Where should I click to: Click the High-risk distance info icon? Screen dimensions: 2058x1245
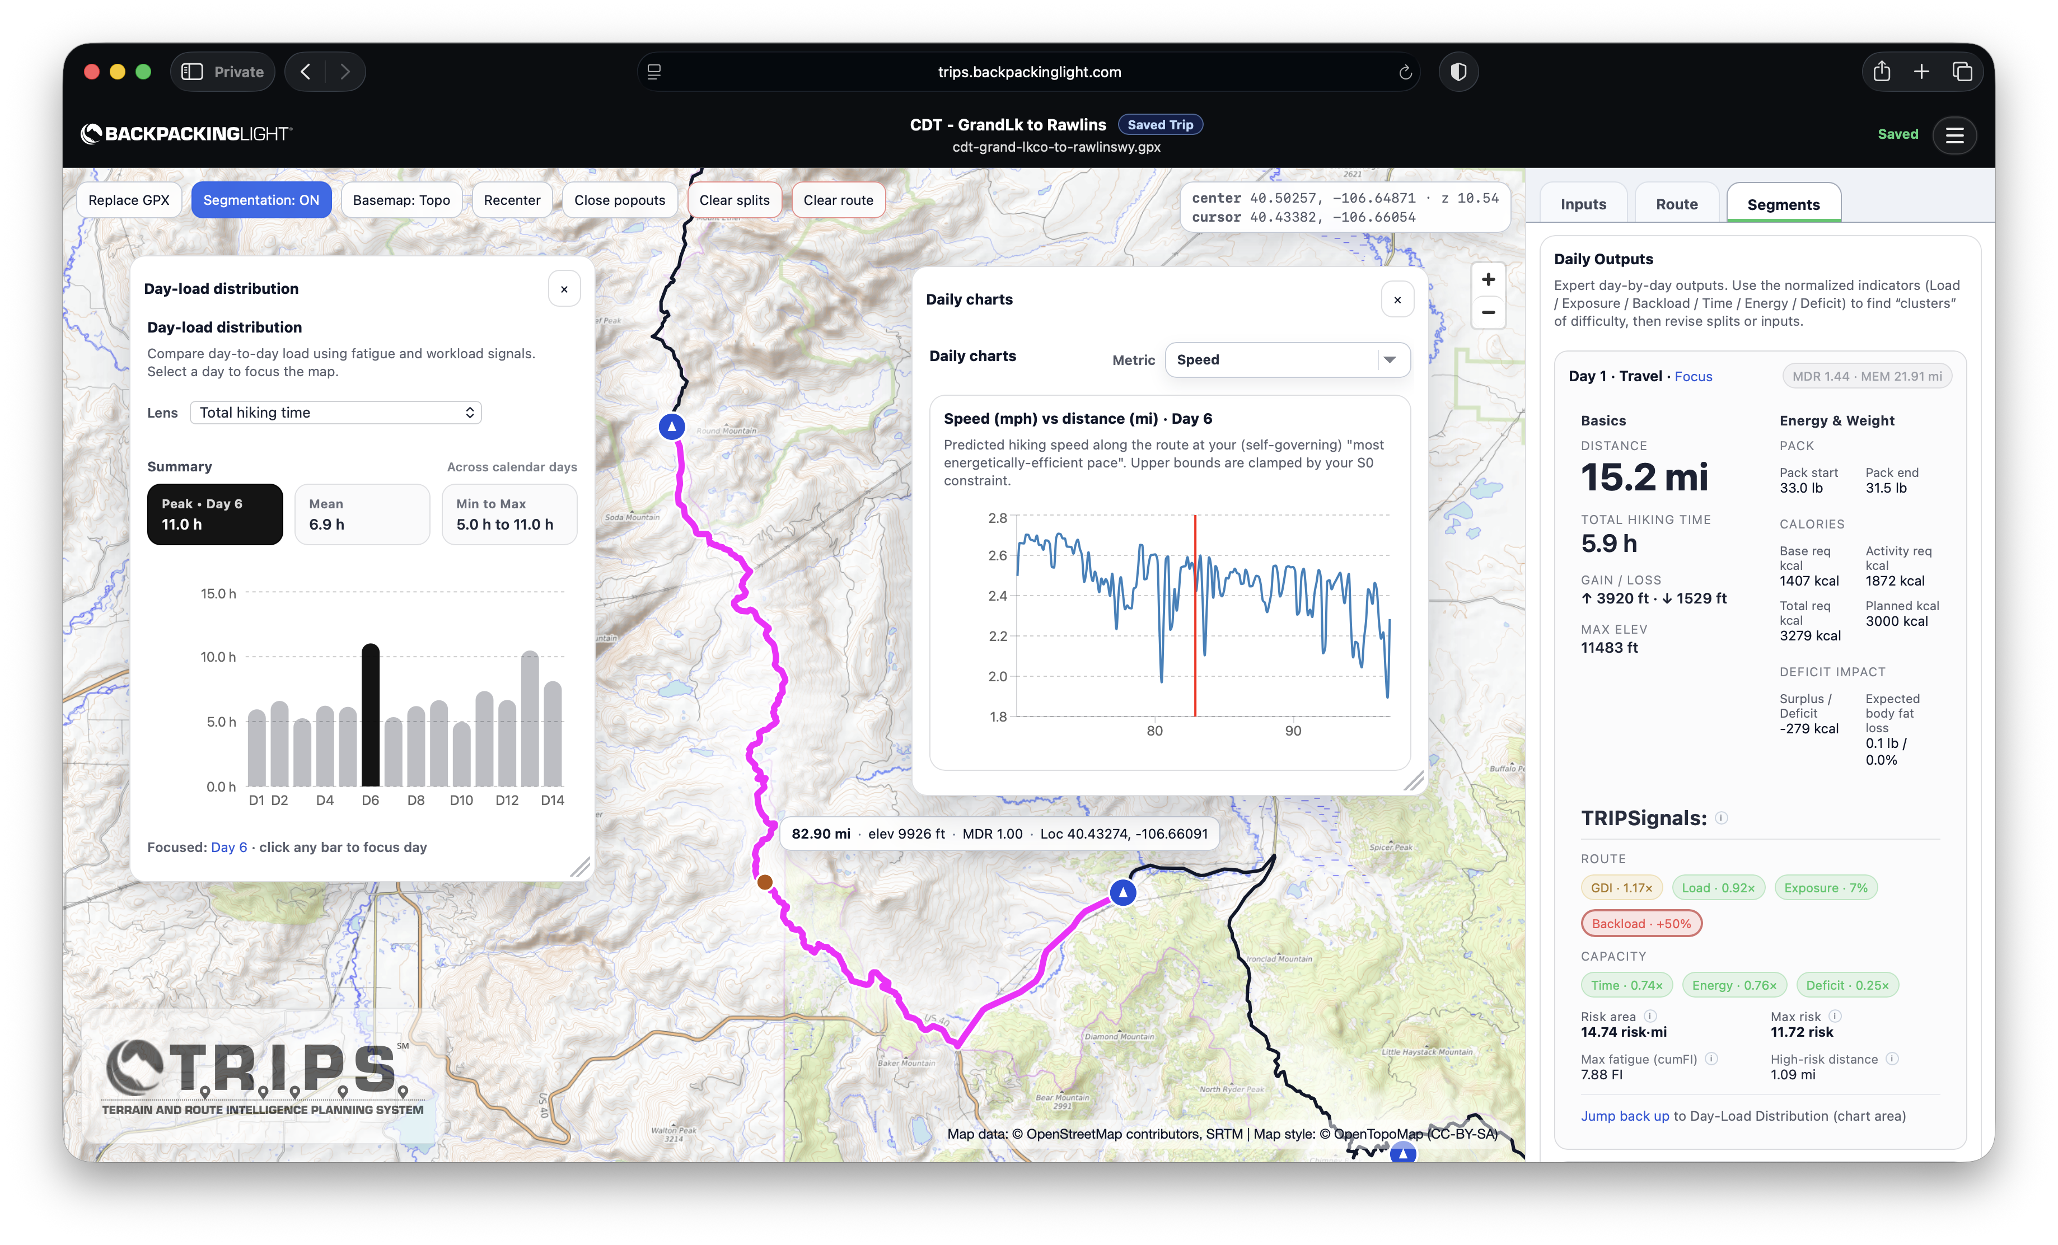click(x=1893, y=1059)
